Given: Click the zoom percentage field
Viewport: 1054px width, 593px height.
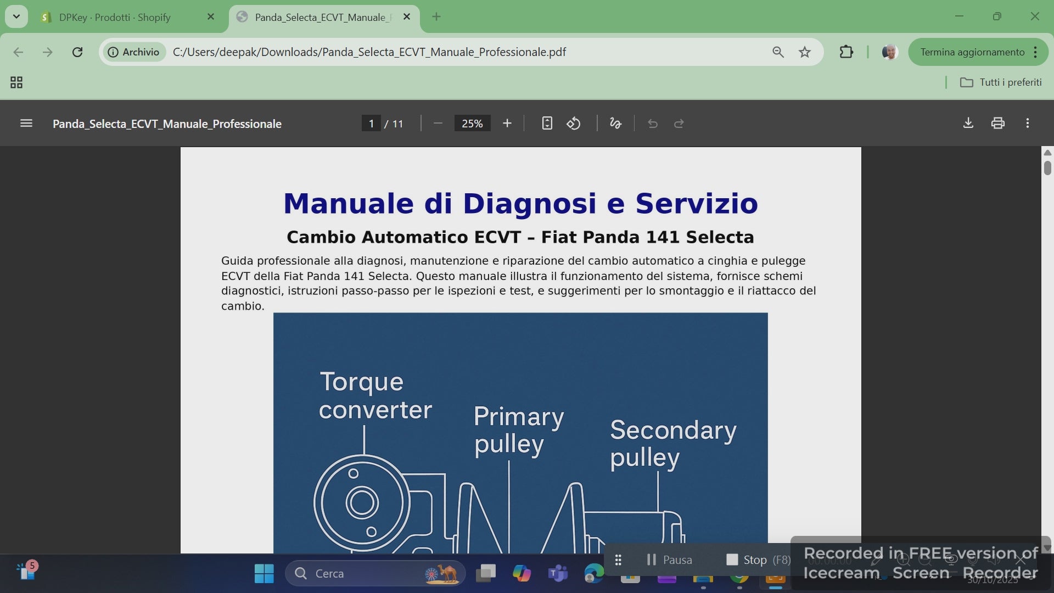Looking at the screenshot, I should point(472,124).
